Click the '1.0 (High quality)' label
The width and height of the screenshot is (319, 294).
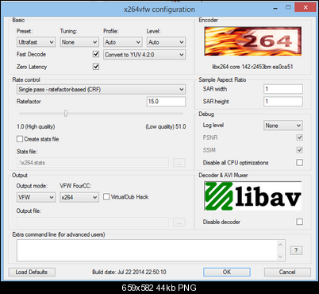point(36,126)
